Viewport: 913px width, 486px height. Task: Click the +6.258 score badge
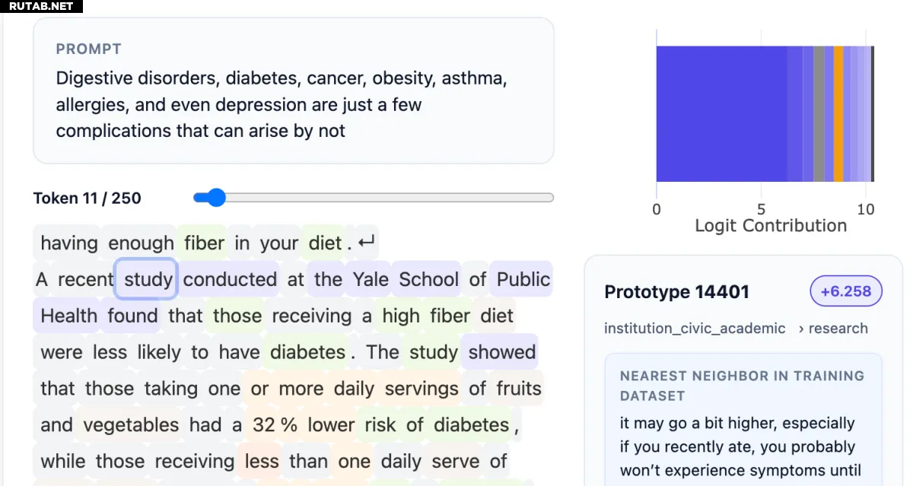point(846,291)
